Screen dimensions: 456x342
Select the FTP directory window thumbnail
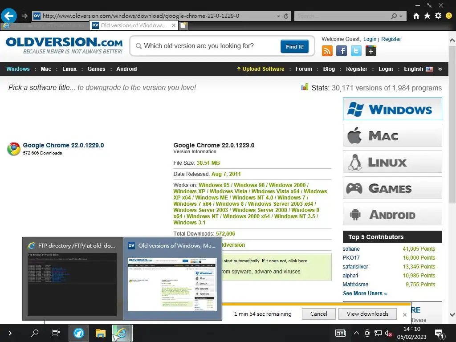click(73, 279)
